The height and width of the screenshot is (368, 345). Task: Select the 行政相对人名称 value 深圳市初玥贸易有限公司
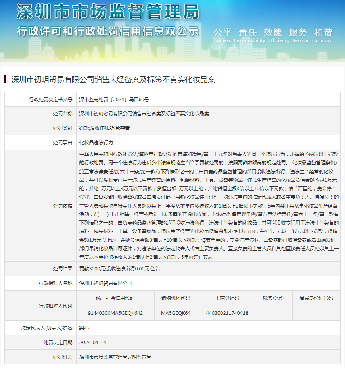click(106, 283)
